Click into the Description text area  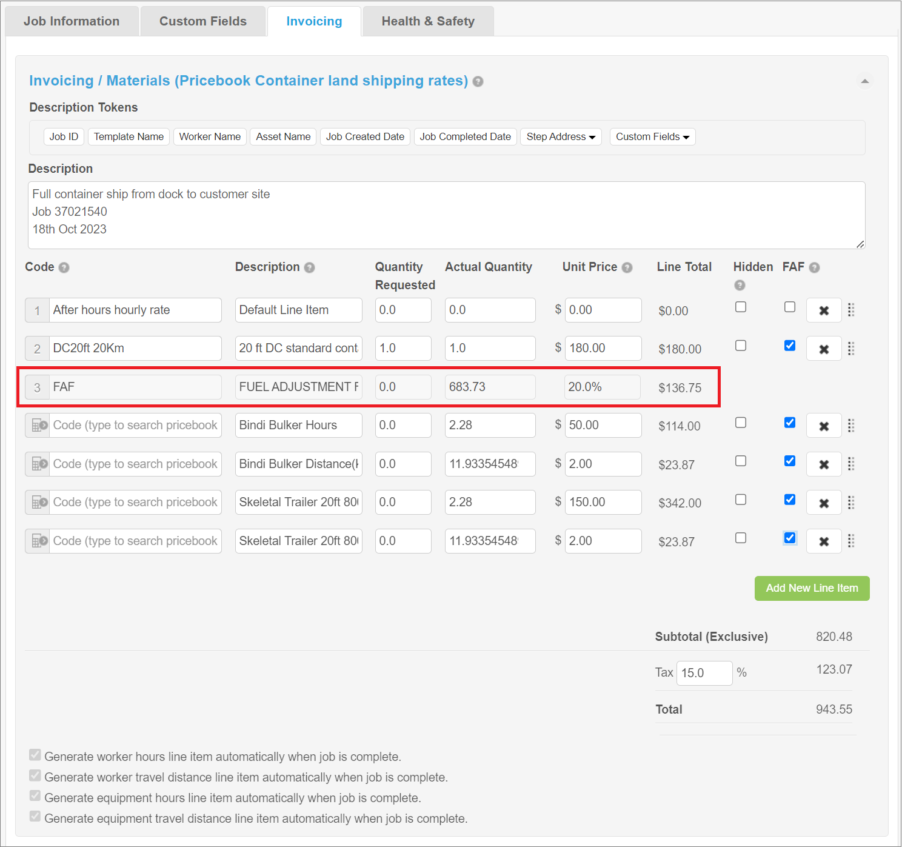(446, 215)
